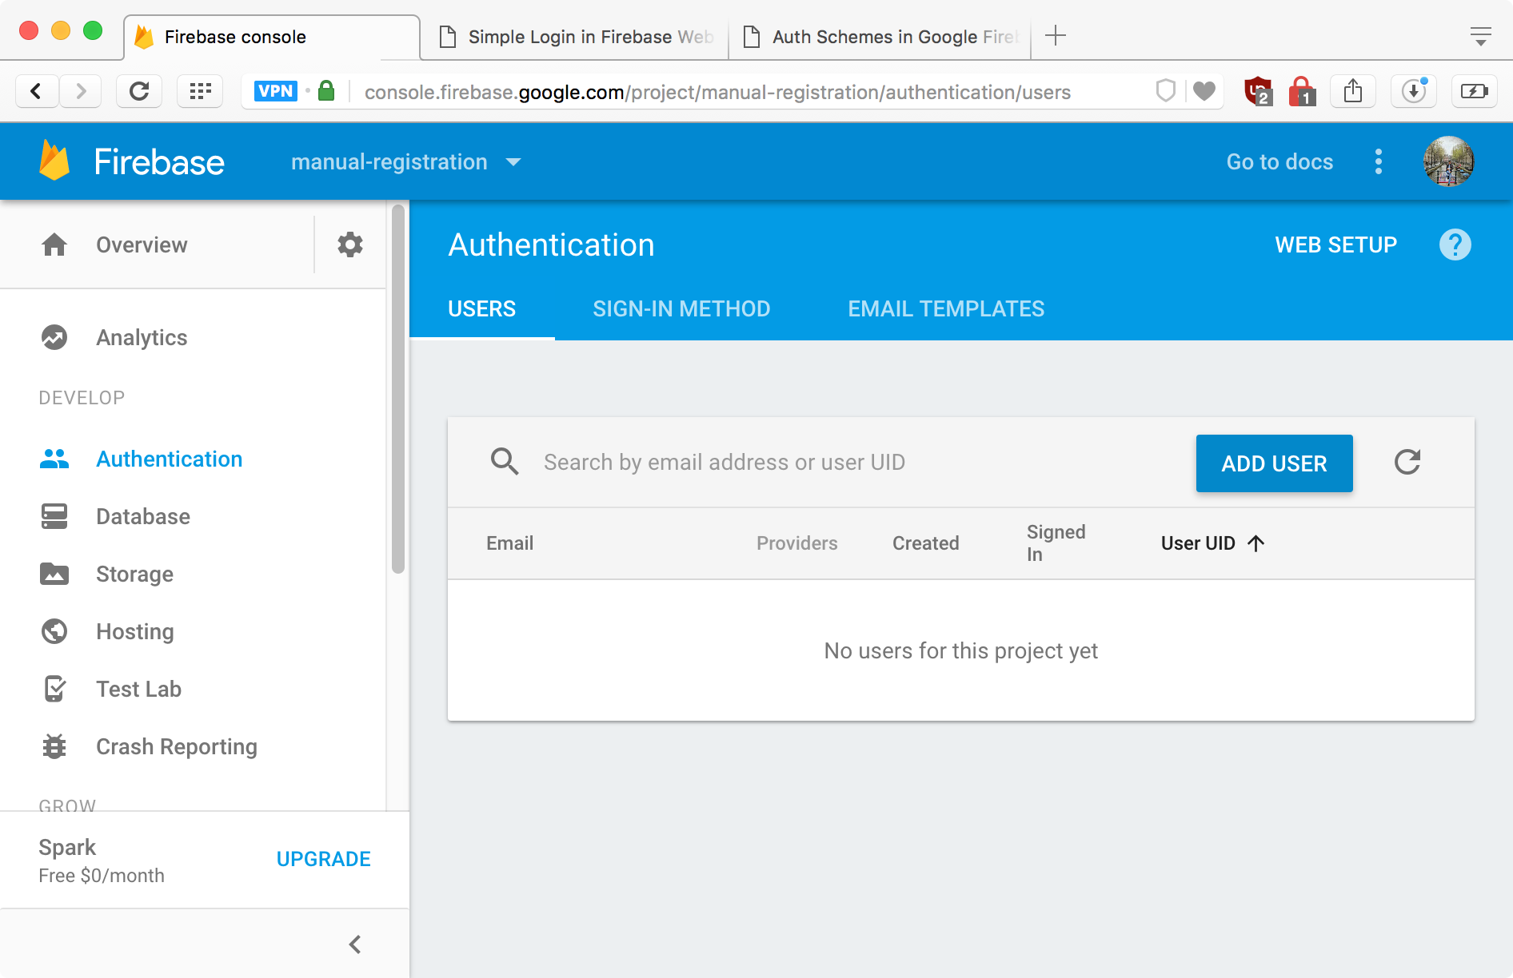1513x978 pixels.
Task: Click the Providers column header
Action: [796, 543]
